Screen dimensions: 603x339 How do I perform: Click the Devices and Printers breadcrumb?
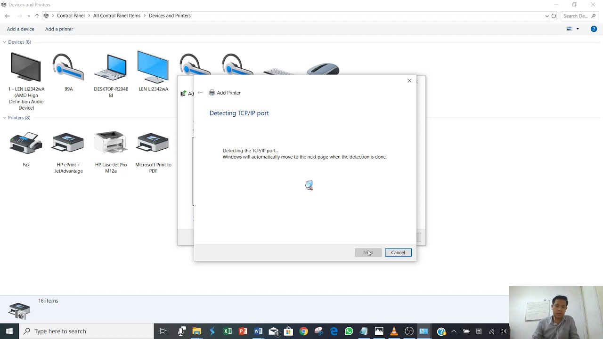[x=170, y=16]
